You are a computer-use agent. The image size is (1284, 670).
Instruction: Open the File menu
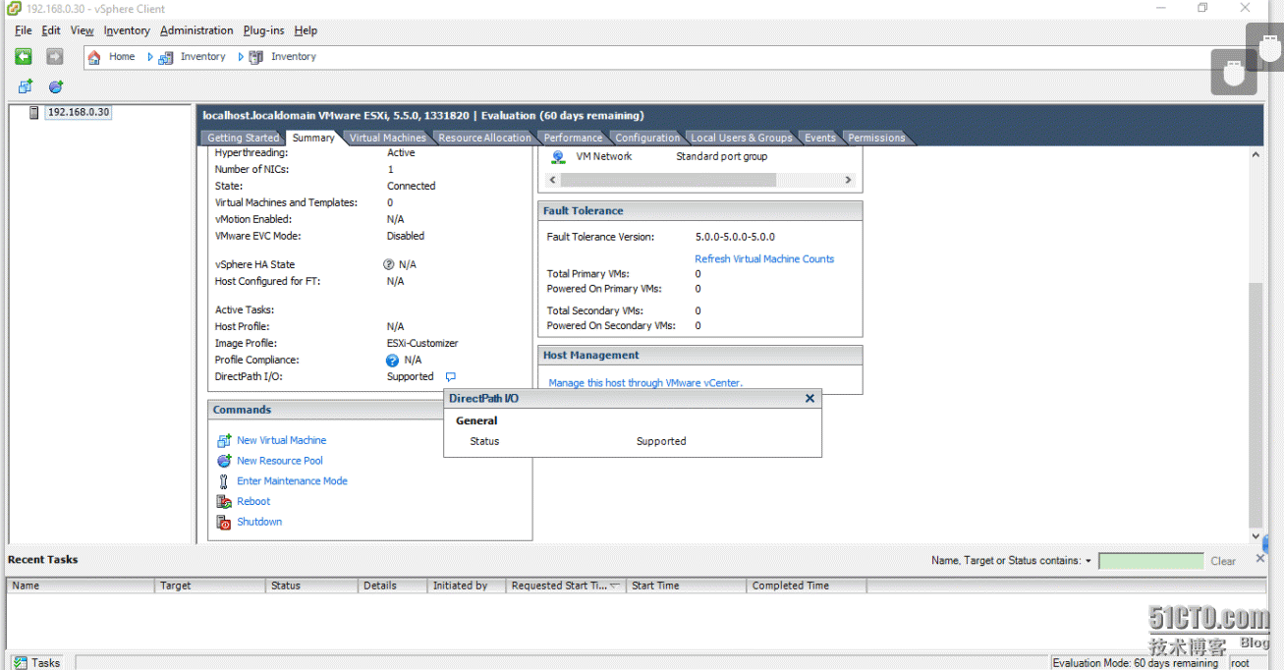tap(24, 30)
